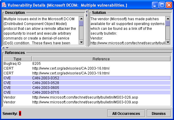The height and width of the screenshot is (120, 174).
Task: Select the CA-2003-19.html CERT reference
Action: point(101,73)
